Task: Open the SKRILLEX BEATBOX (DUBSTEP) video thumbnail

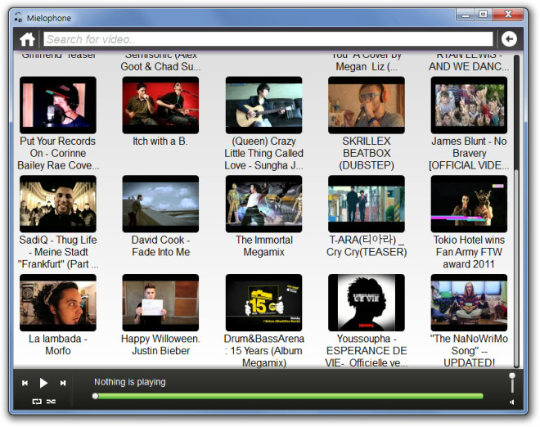Action: coord(366,105)
